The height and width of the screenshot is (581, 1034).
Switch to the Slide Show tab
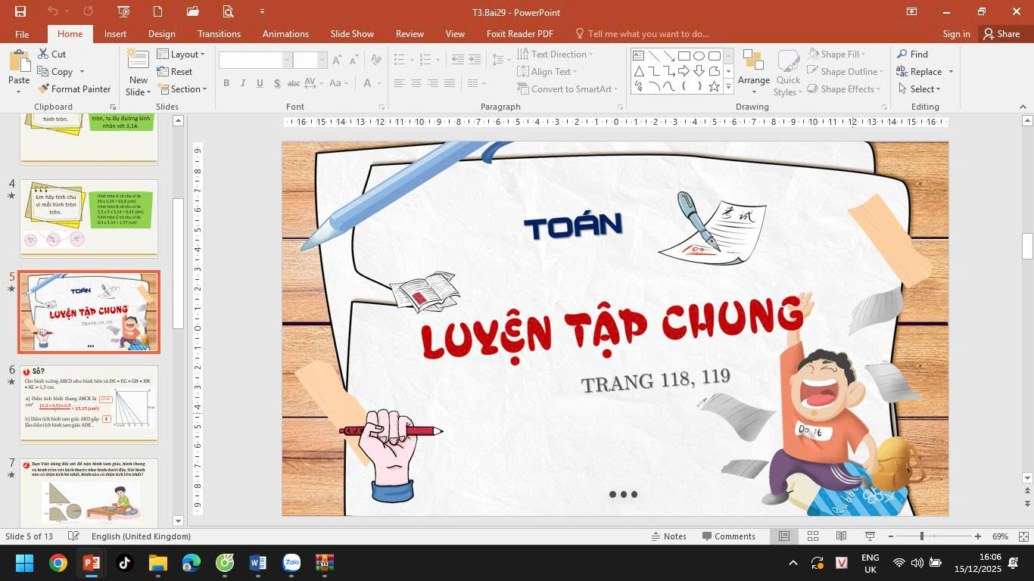click(x=352, y=34)
